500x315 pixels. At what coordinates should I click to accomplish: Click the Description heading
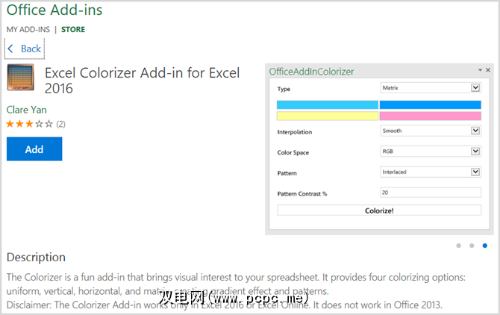36,258
